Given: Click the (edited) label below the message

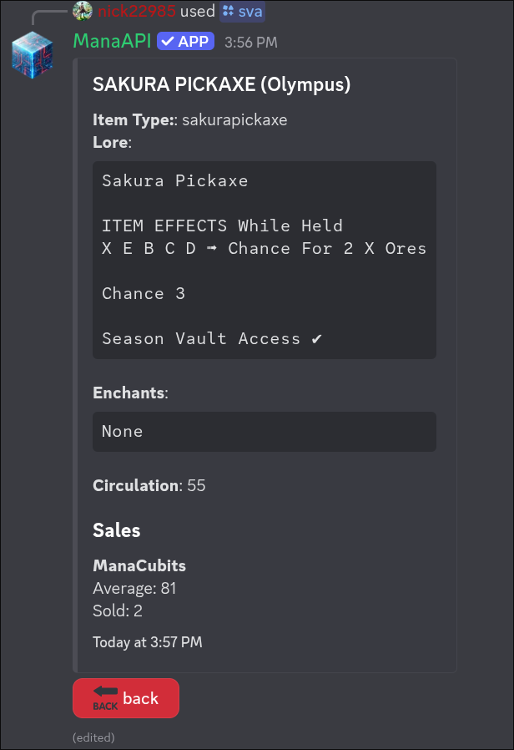Looking at the screenshot, I should [93, 737].
